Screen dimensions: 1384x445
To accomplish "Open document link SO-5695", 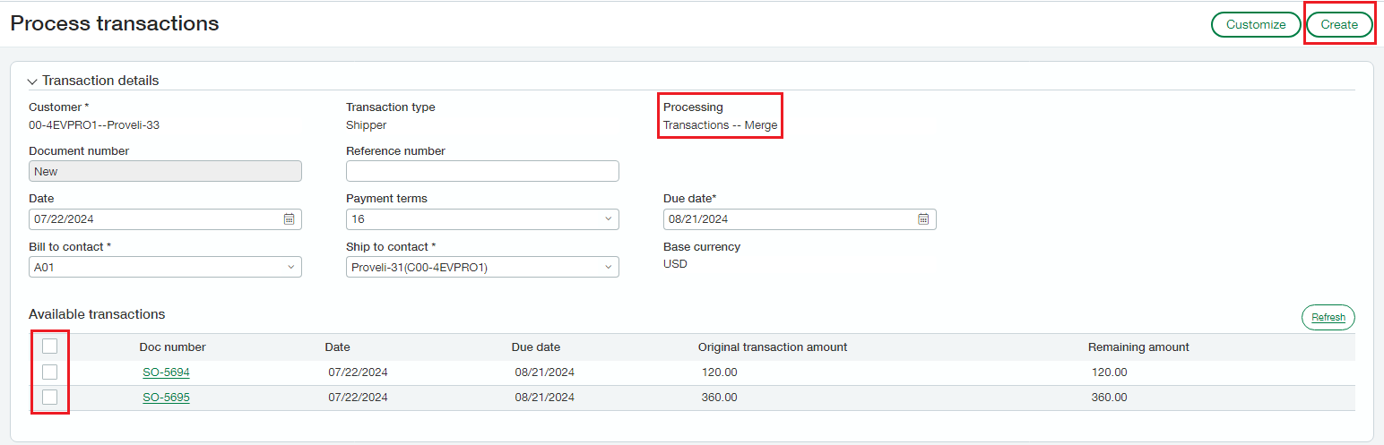I will (166, 398).
